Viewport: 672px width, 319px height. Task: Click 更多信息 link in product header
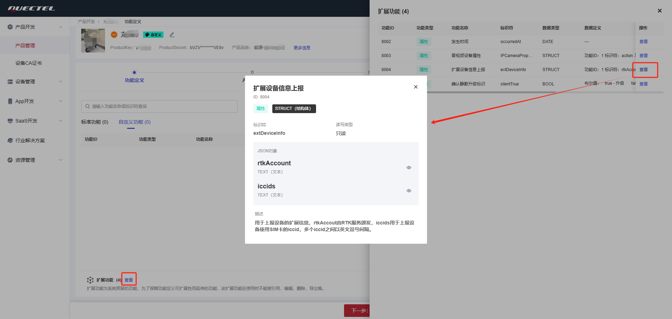[x=302, y=48]
